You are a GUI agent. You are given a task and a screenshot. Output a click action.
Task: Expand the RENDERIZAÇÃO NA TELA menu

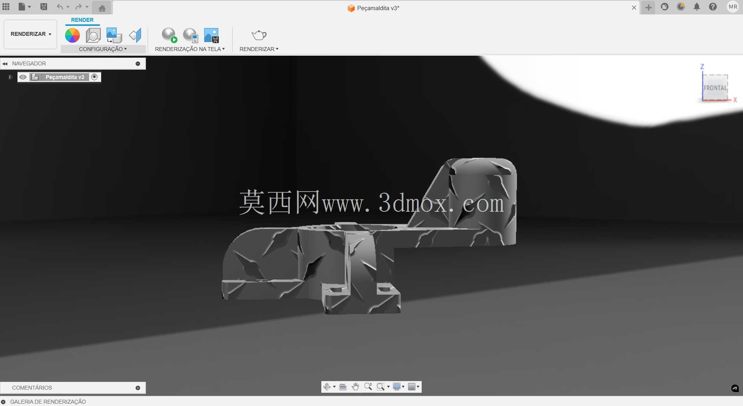(190, 49)
